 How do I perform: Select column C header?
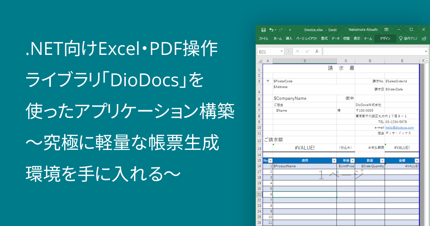tap(346, 61)
